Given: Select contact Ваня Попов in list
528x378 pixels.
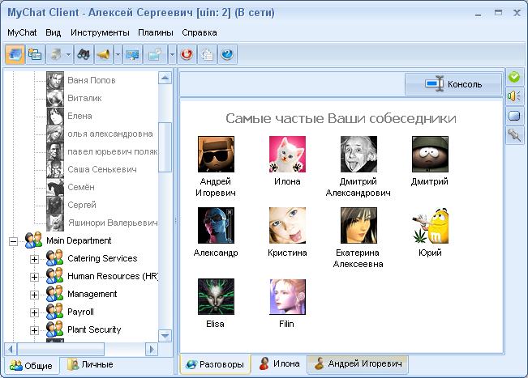Looking at the screenshot, I should [92, 80].
